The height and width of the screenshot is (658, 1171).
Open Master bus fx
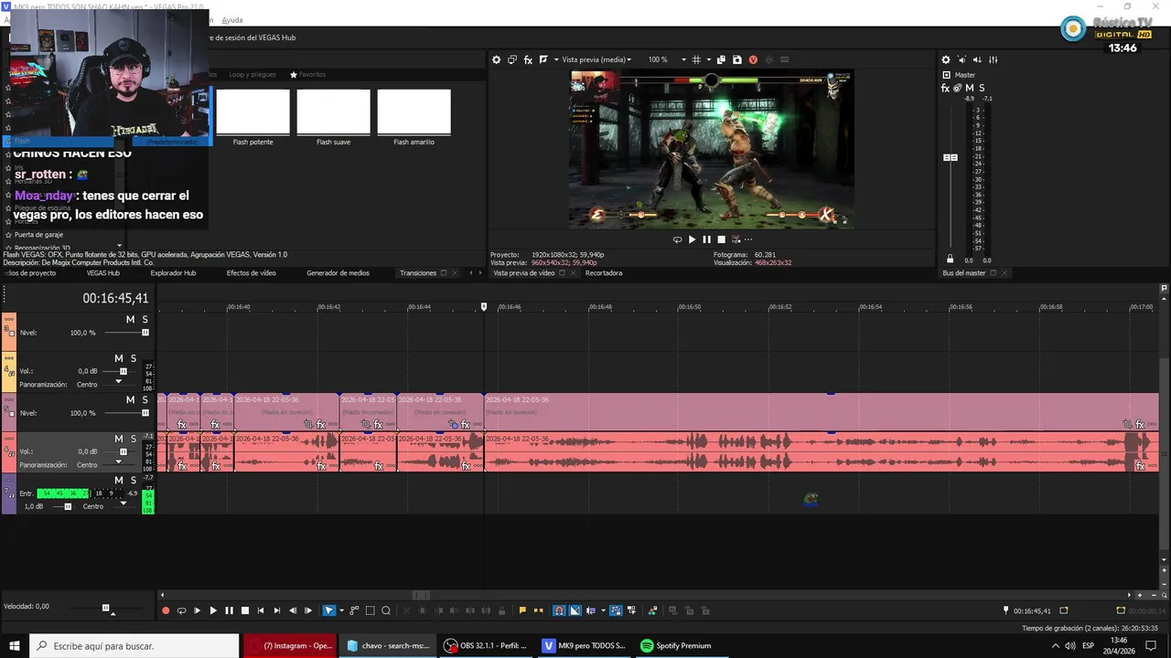coord(946,89)
